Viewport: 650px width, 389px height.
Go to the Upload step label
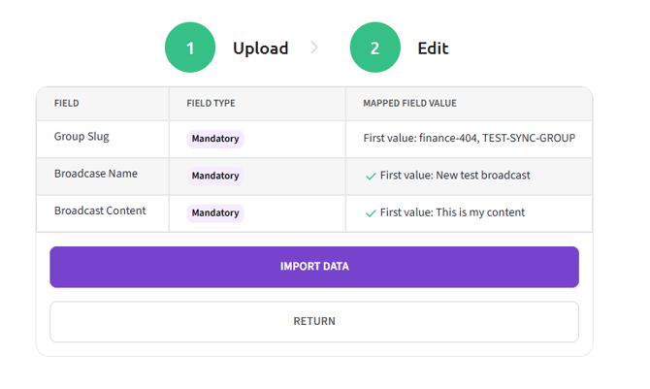[x=260, y=48]
